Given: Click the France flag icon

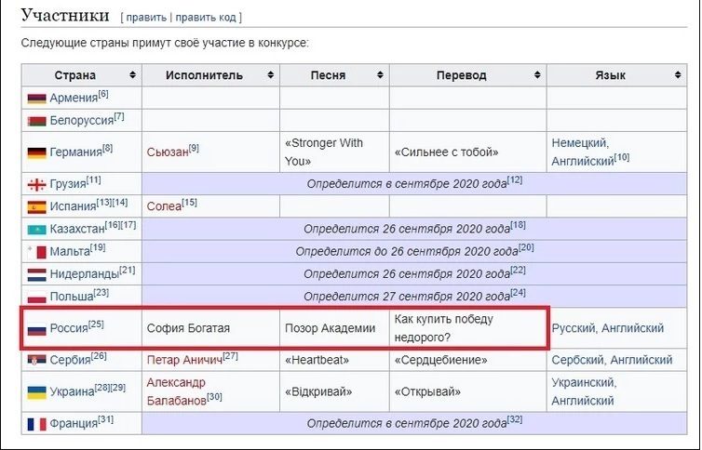Looking at the screenshot, I should pyautogui.click(x=36, y=424).
